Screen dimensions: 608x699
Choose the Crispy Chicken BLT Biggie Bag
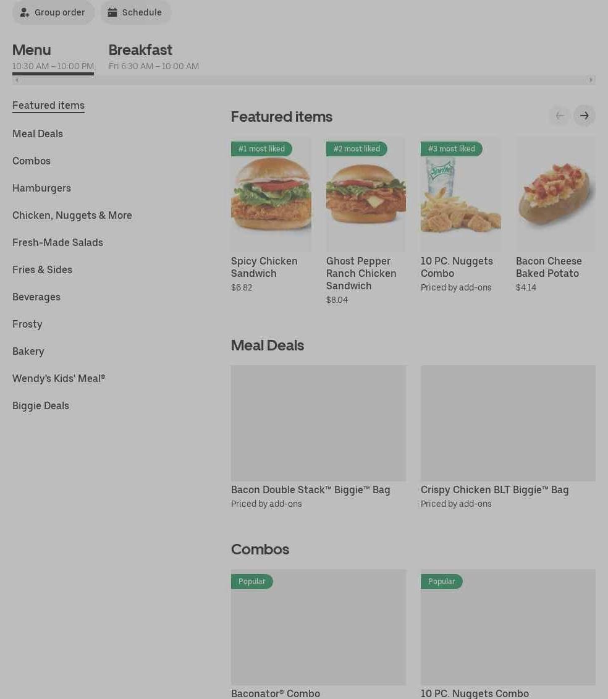508,438
